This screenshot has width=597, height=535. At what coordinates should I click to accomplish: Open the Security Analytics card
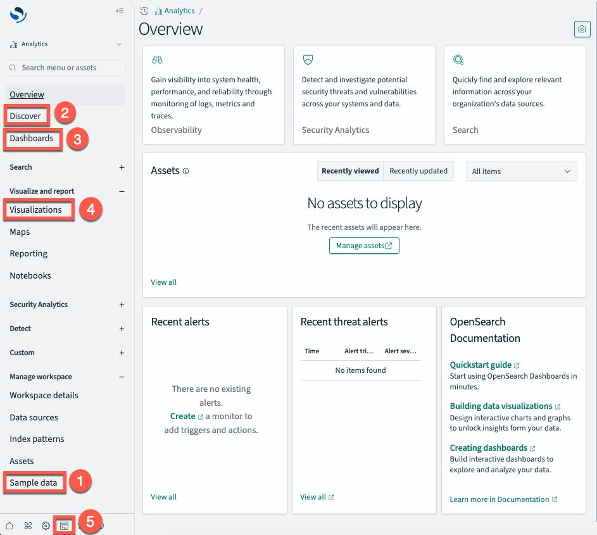pyautogui.click(x=365, y=95)
